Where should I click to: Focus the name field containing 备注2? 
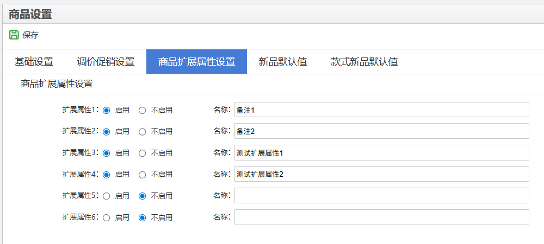381,131
